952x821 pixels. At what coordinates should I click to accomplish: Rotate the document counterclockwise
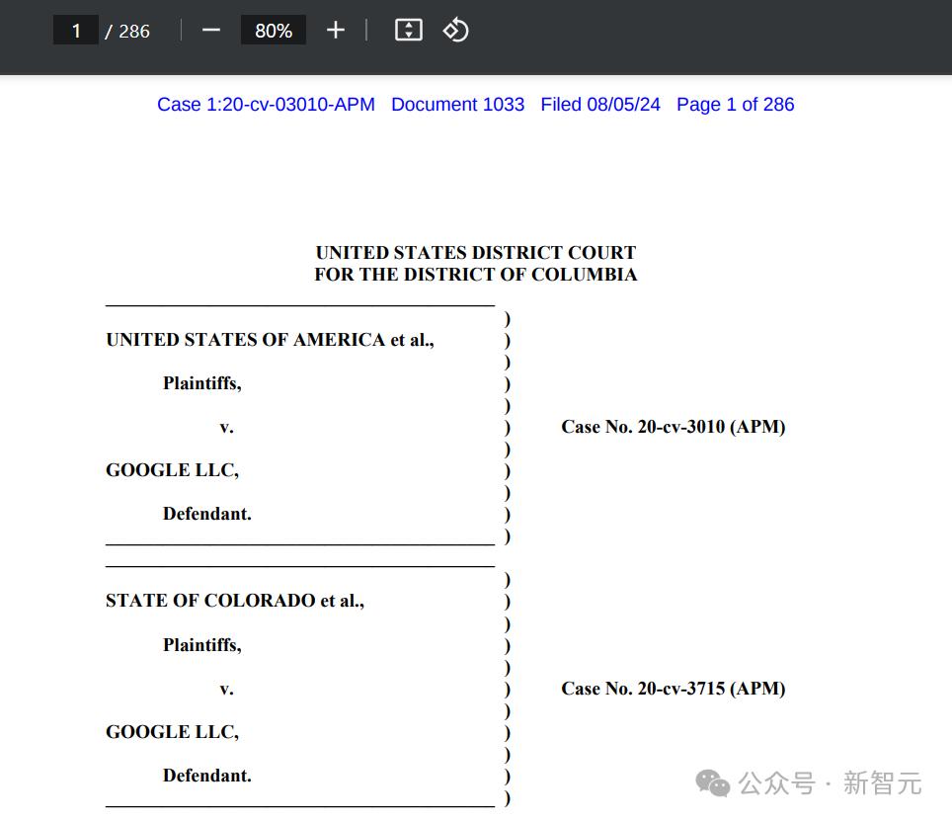[456, 30]
